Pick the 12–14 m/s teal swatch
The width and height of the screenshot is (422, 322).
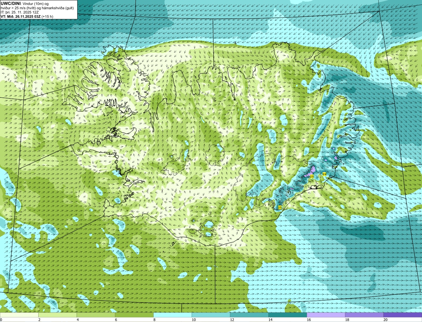249,315
